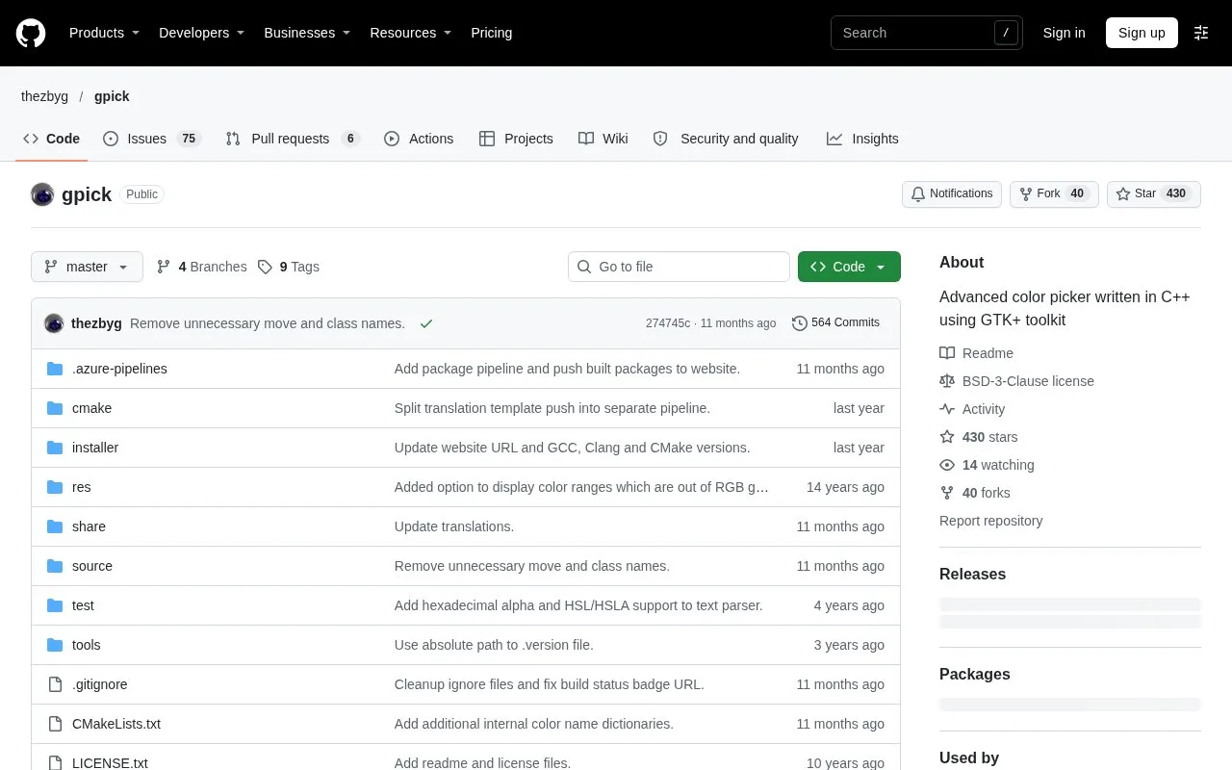Open the Pricing link

491,33
